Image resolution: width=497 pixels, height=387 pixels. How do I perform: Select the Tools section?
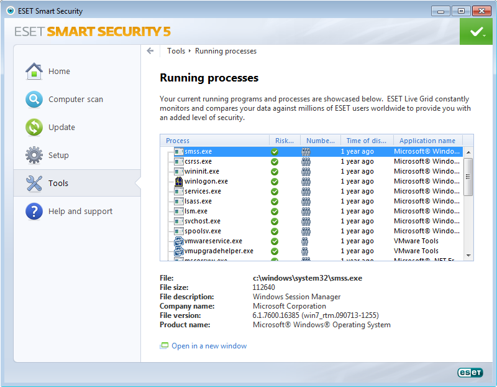point(77,183)
